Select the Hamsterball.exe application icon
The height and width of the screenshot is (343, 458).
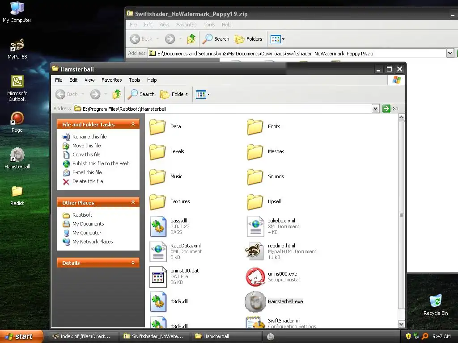click(255, 301)
